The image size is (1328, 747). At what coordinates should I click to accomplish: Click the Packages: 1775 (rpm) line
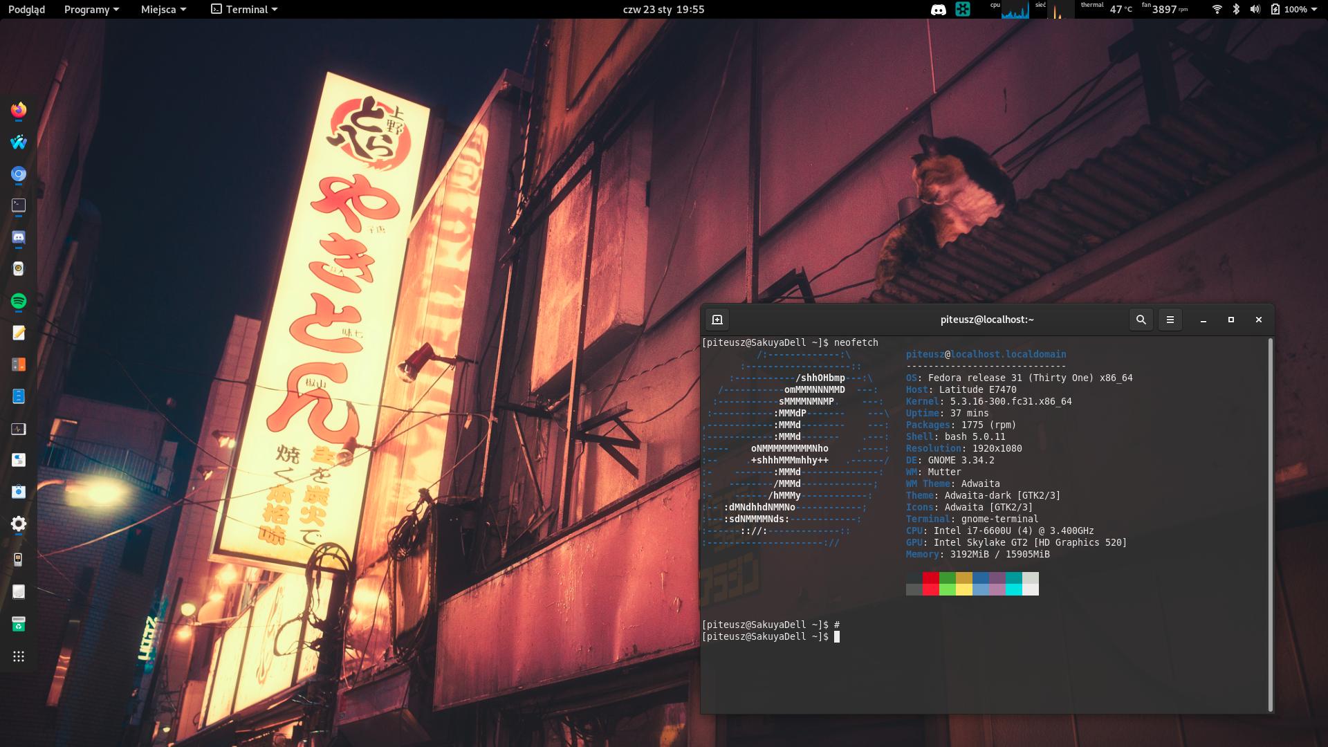tap(961, 425)
